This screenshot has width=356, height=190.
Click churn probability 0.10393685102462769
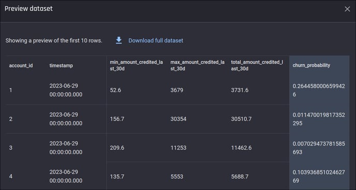pyautogui.click(x=319, y=177)
